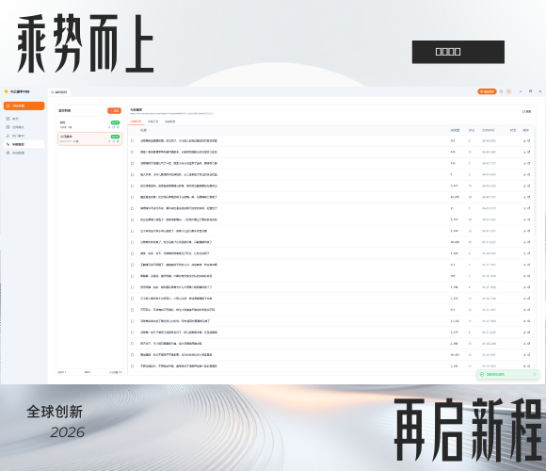This screenshot has height=471, width=546.
Task: Click second action icon in second table row
Action: pyautogui.click(x=529, y=152)
